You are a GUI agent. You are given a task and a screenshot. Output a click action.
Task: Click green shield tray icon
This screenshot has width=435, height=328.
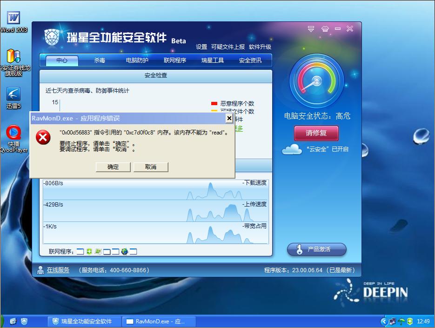410,321
